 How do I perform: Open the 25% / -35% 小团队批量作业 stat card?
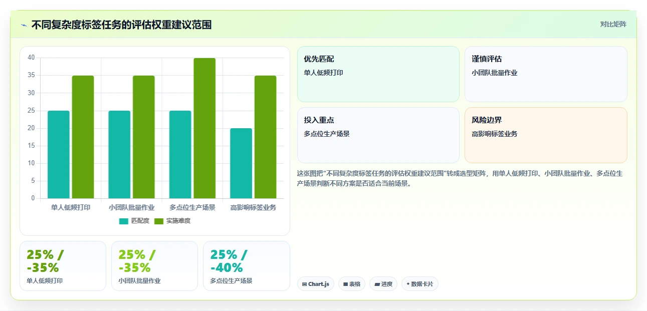click(154, 266)
